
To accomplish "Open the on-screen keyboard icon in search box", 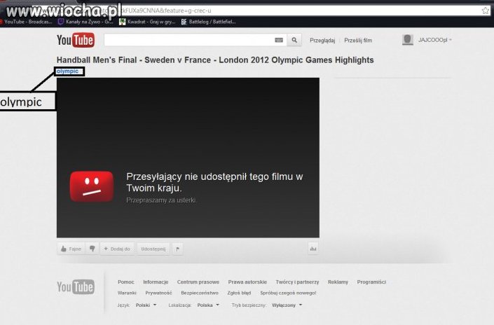I will [279, 40].
